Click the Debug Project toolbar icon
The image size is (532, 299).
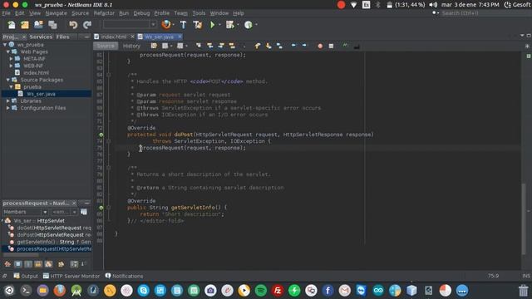pyautogui.click(x=230, y=25)
